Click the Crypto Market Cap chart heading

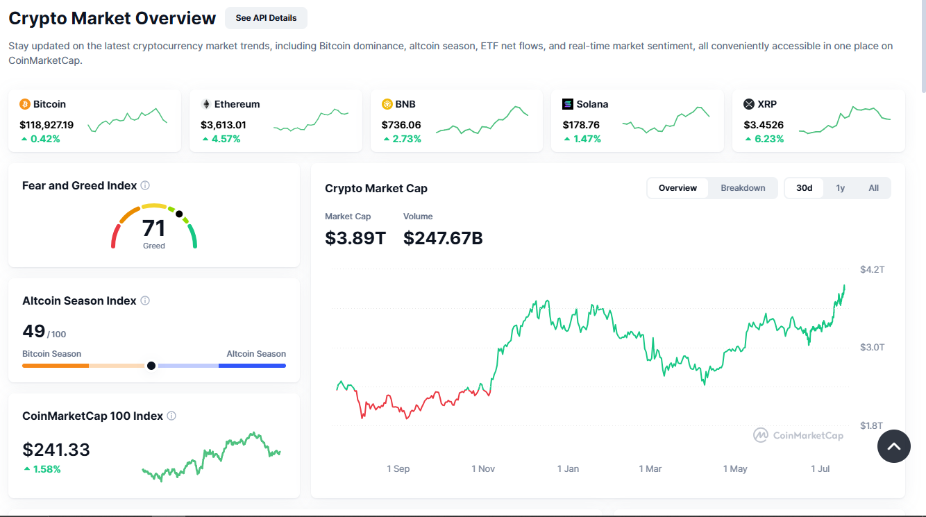376,188
